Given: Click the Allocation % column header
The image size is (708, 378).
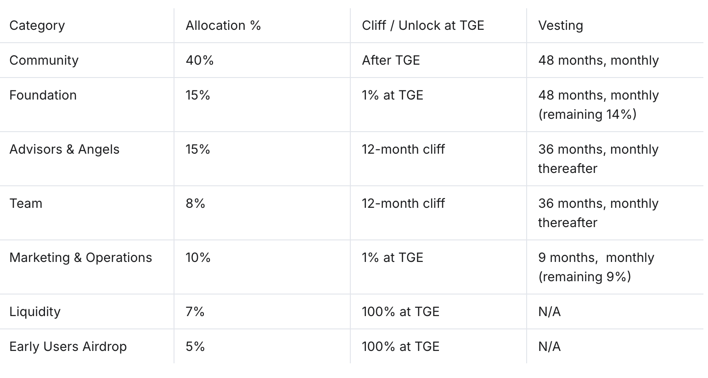Looking at the screenshot, I should (223, 26).
